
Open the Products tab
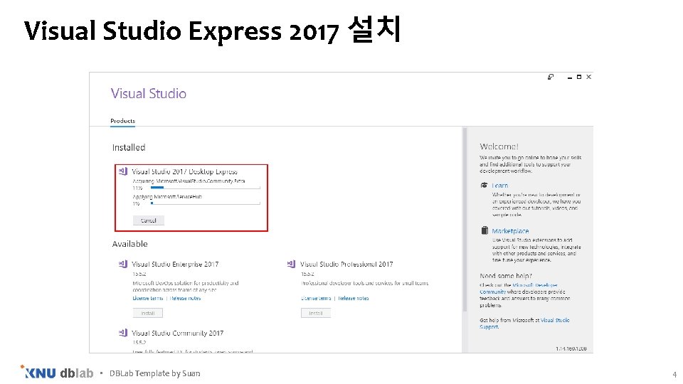(123, 121)
